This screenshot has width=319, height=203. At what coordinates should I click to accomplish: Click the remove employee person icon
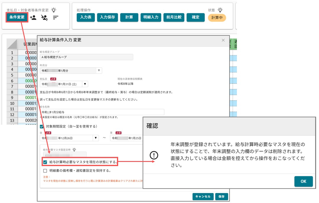click(44, 18)
